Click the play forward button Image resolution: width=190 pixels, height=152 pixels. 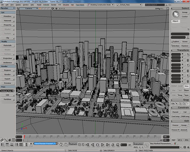click(x=102, y=145)
